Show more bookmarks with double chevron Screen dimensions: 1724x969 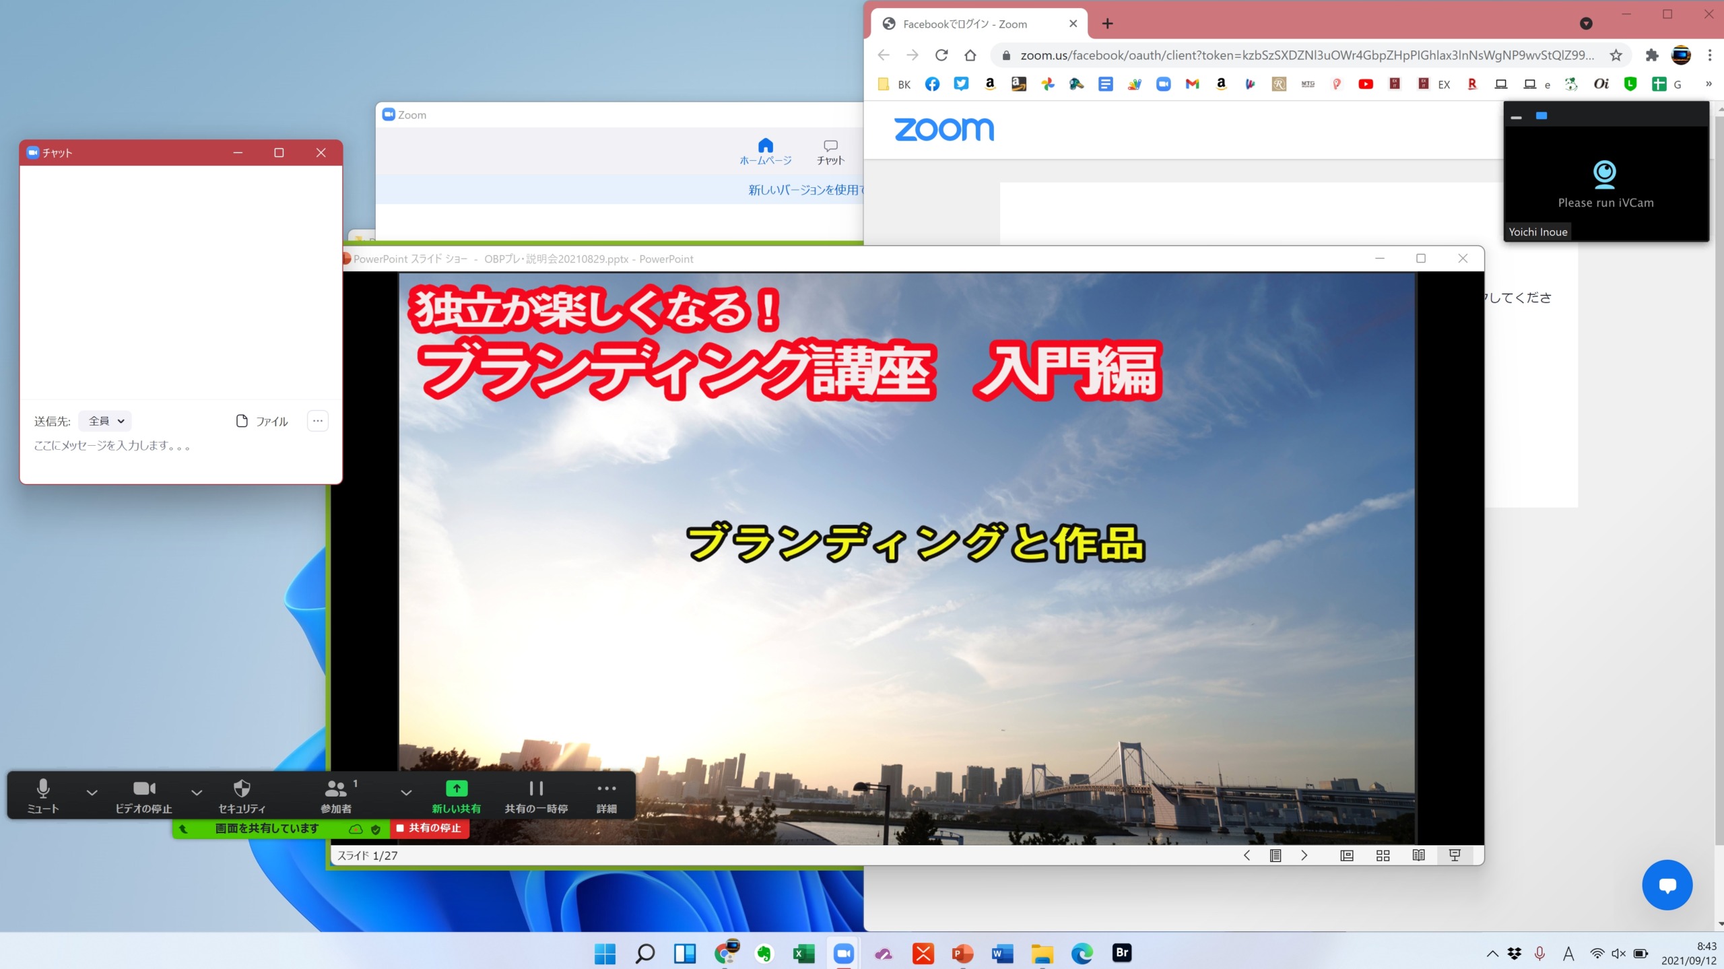pyautogui.click(x=1709, y=84)
